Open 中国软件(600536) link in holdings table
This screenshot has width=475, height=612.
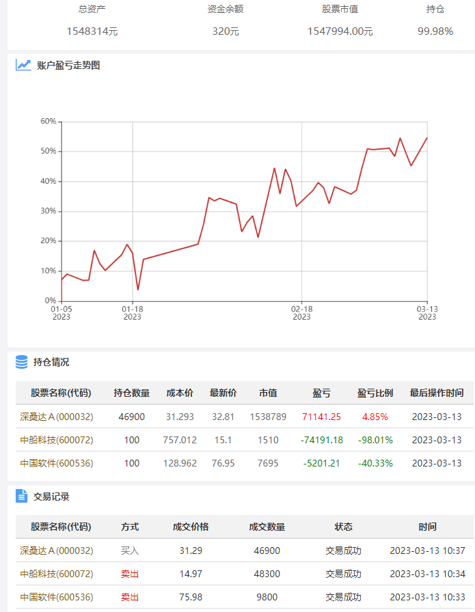coord(57,463)
